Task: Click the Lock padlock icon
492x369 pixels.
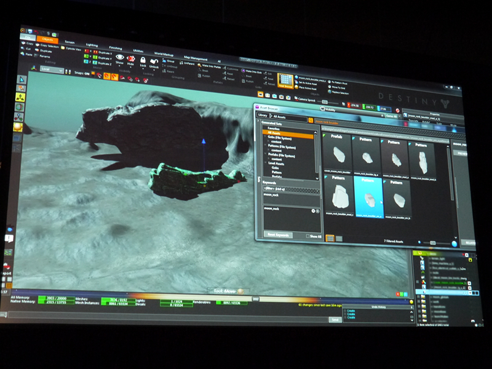Action: pyautogui.click(x=143, y=60)
